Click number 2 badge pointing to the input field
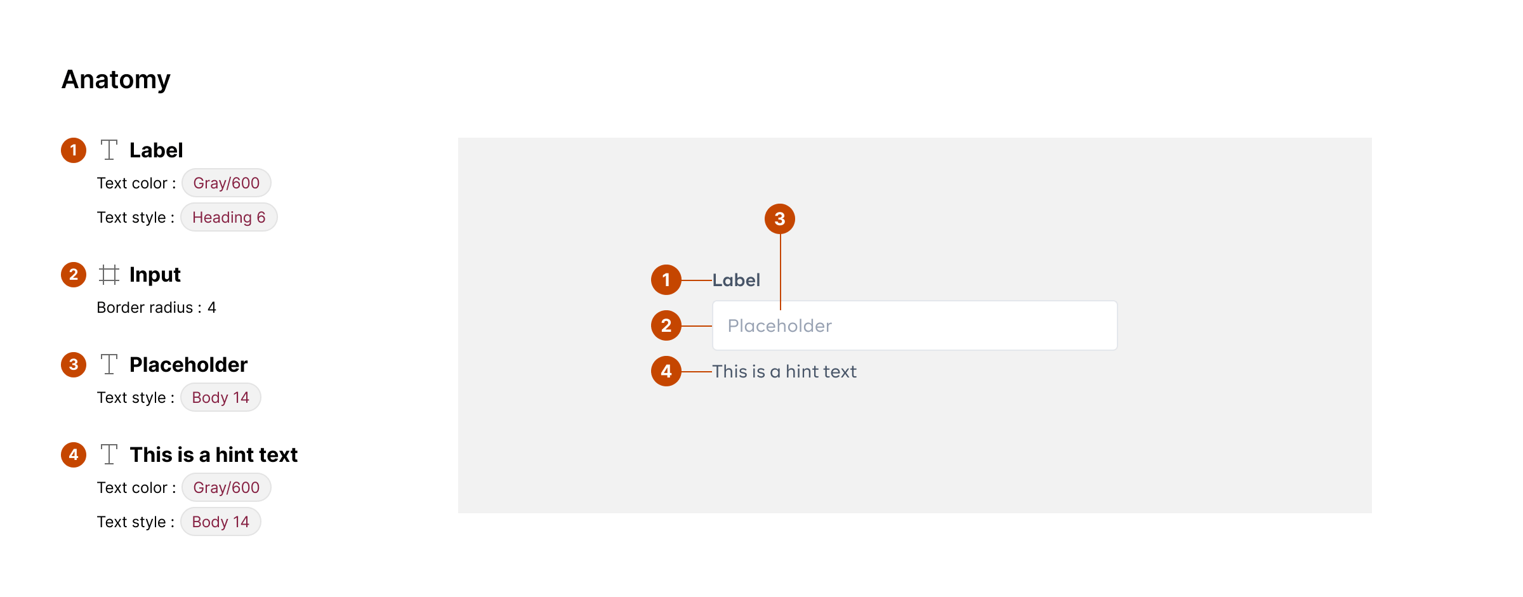The height and width of the screenshot is (597, 1523). pos(666,325)
